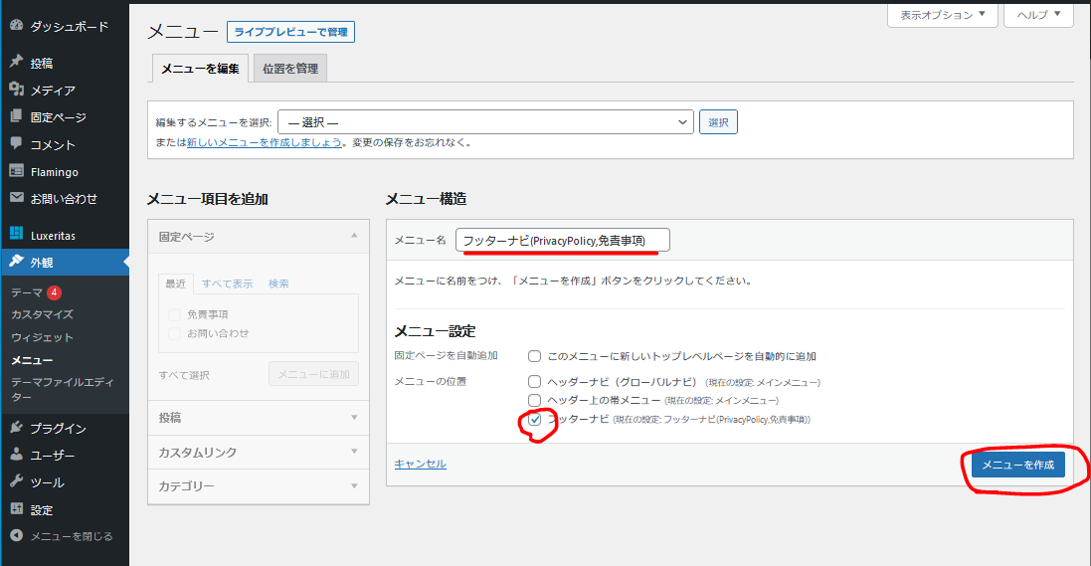Open the menu selection dropdown
1091x566 pixels.
(x=485, y=122)
